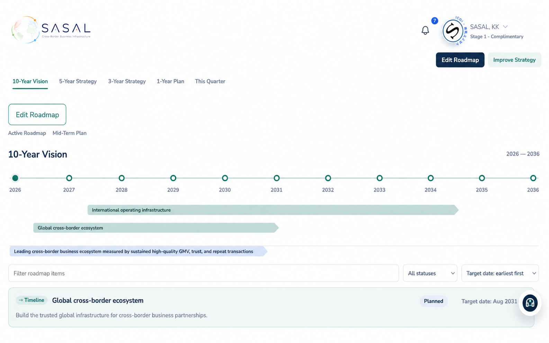Select the Active Roadmap link

(27, 133)
